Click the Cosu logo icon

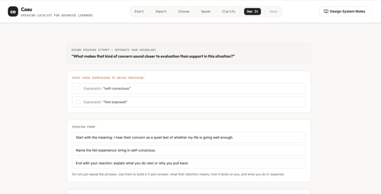pos(13,11)
